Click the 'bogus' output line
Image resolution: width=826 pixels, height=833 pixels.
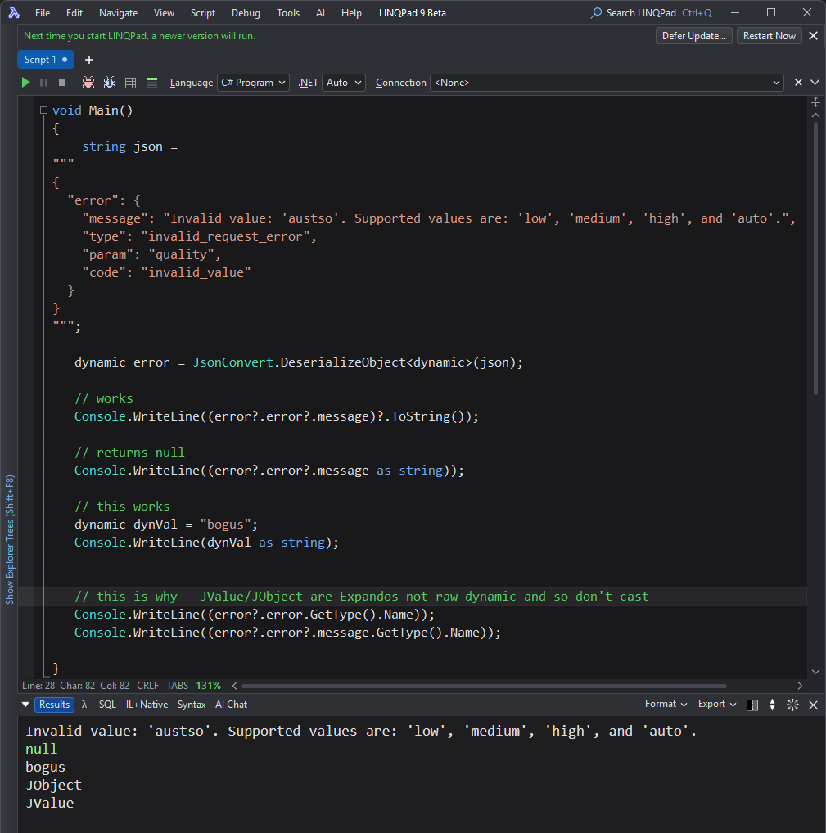(x=45, y=767)
